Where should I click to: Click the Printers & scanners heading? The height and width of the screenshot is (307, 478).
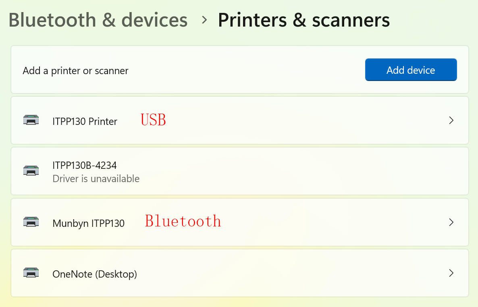304,19
